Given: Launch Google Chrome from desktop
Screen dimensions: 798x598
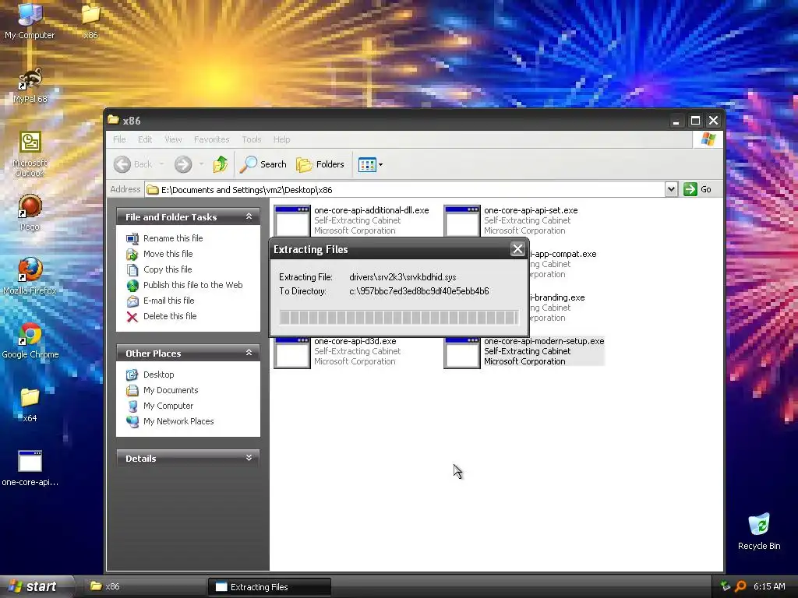Looking at the screenshot, I should pyautogui.click(x=30, y=340).
